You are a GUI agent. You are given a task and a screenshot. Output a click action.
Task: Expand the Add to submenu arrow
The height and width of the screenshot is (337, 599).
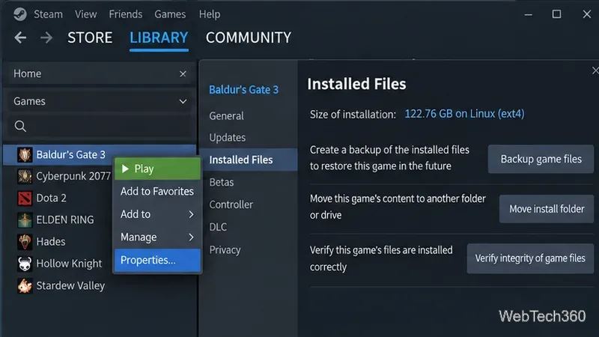point(191,214)
